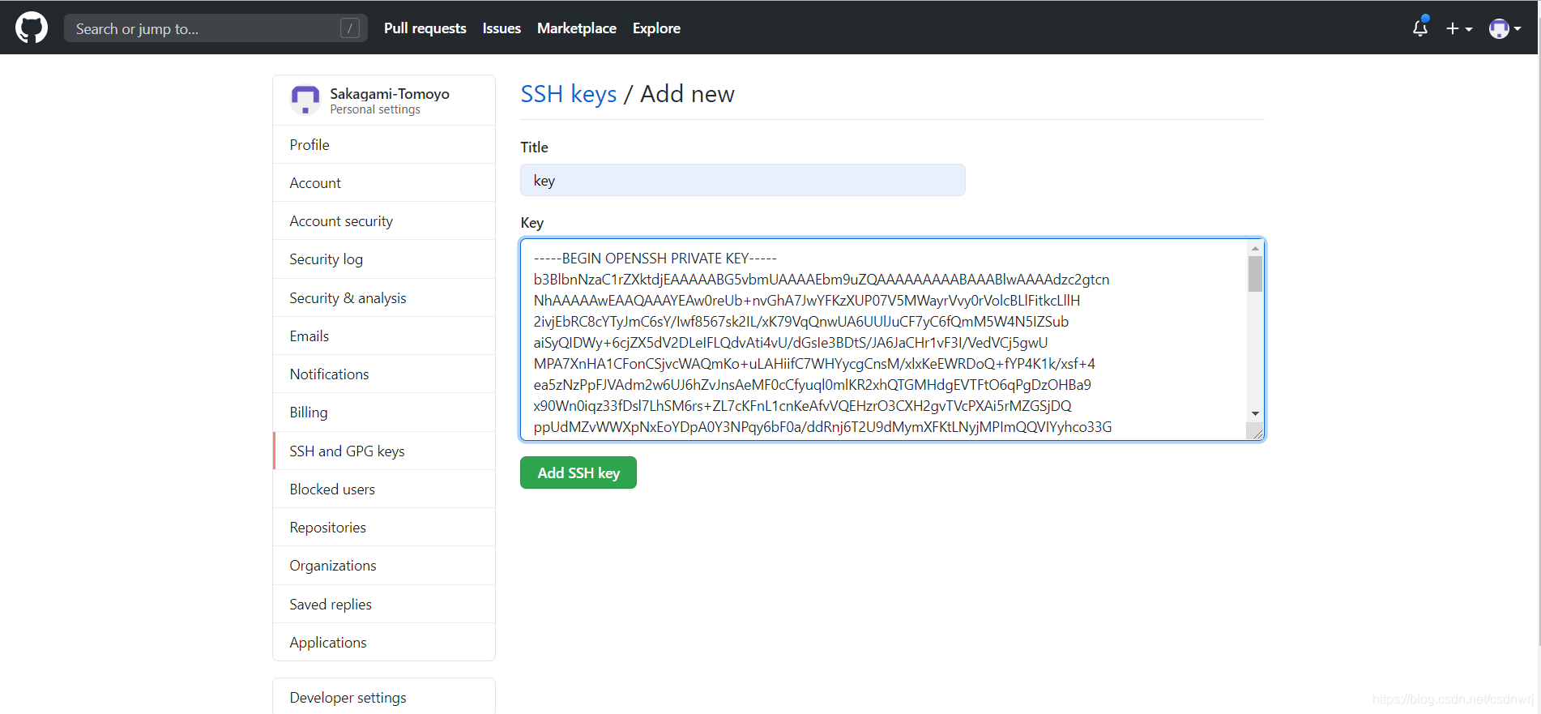Screen dimensions: 1541x714
Task: Open Account security settings
Action: click(384, 221)
